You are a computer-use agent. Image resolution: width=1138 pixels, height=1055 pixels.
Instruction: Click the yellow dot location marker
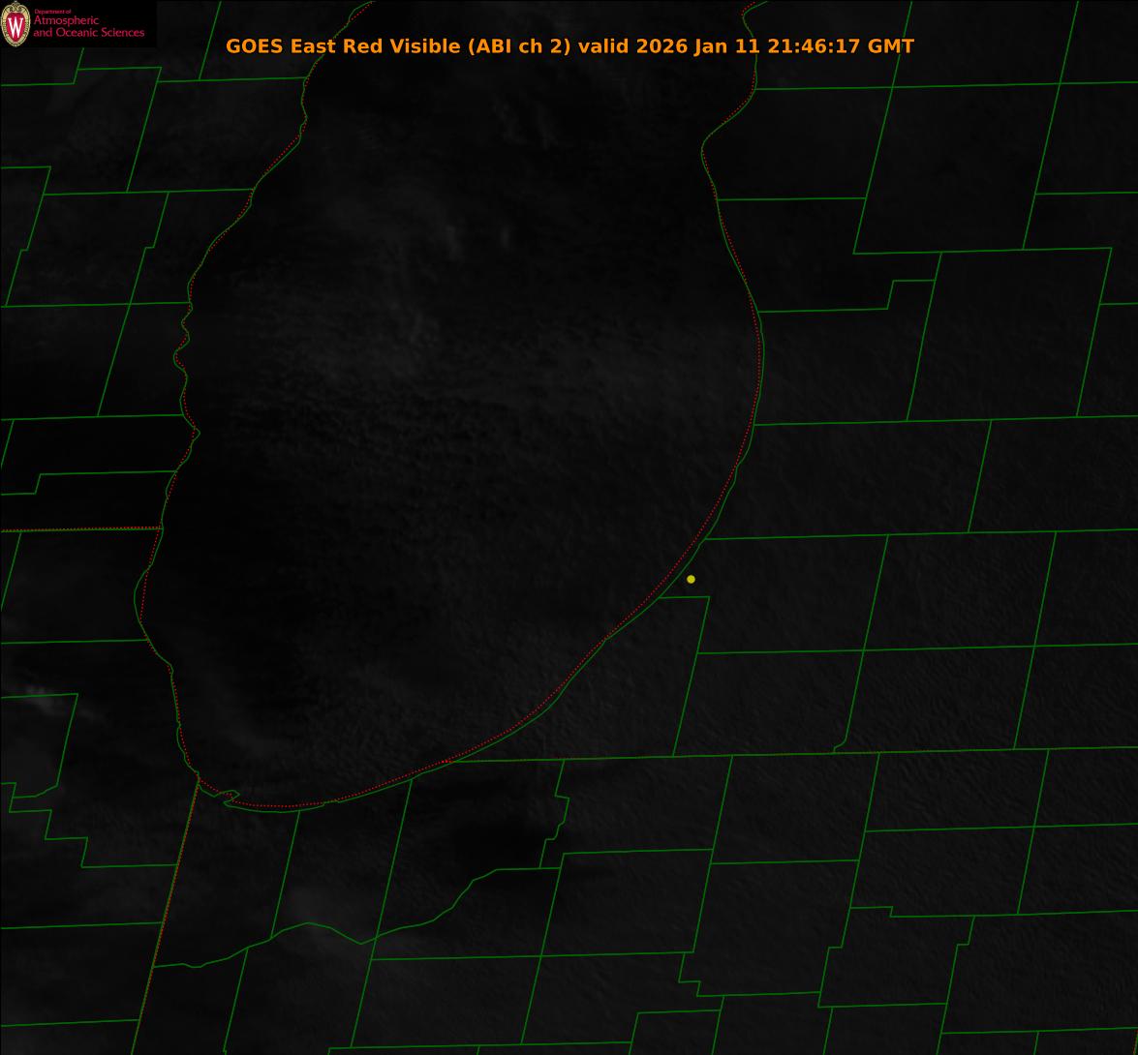691,580
